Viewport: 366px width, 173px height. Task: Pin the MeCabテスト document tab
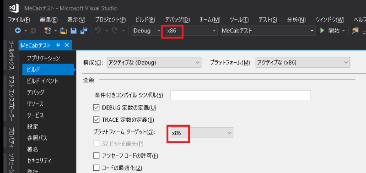58,45
